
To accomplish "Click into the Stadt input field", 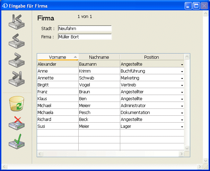I will (x=85, y=28).
